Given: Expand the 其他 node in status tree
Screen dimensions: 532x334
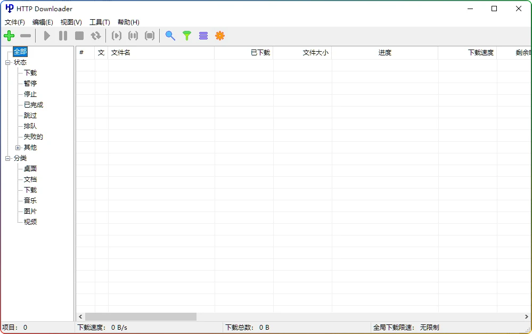Looking at the screenshot, I should 18,148.
